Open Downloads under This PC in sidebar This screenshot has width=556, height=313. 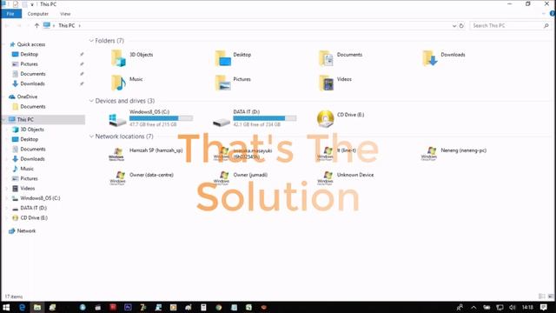pyautogui.click(x=32, y=159)
